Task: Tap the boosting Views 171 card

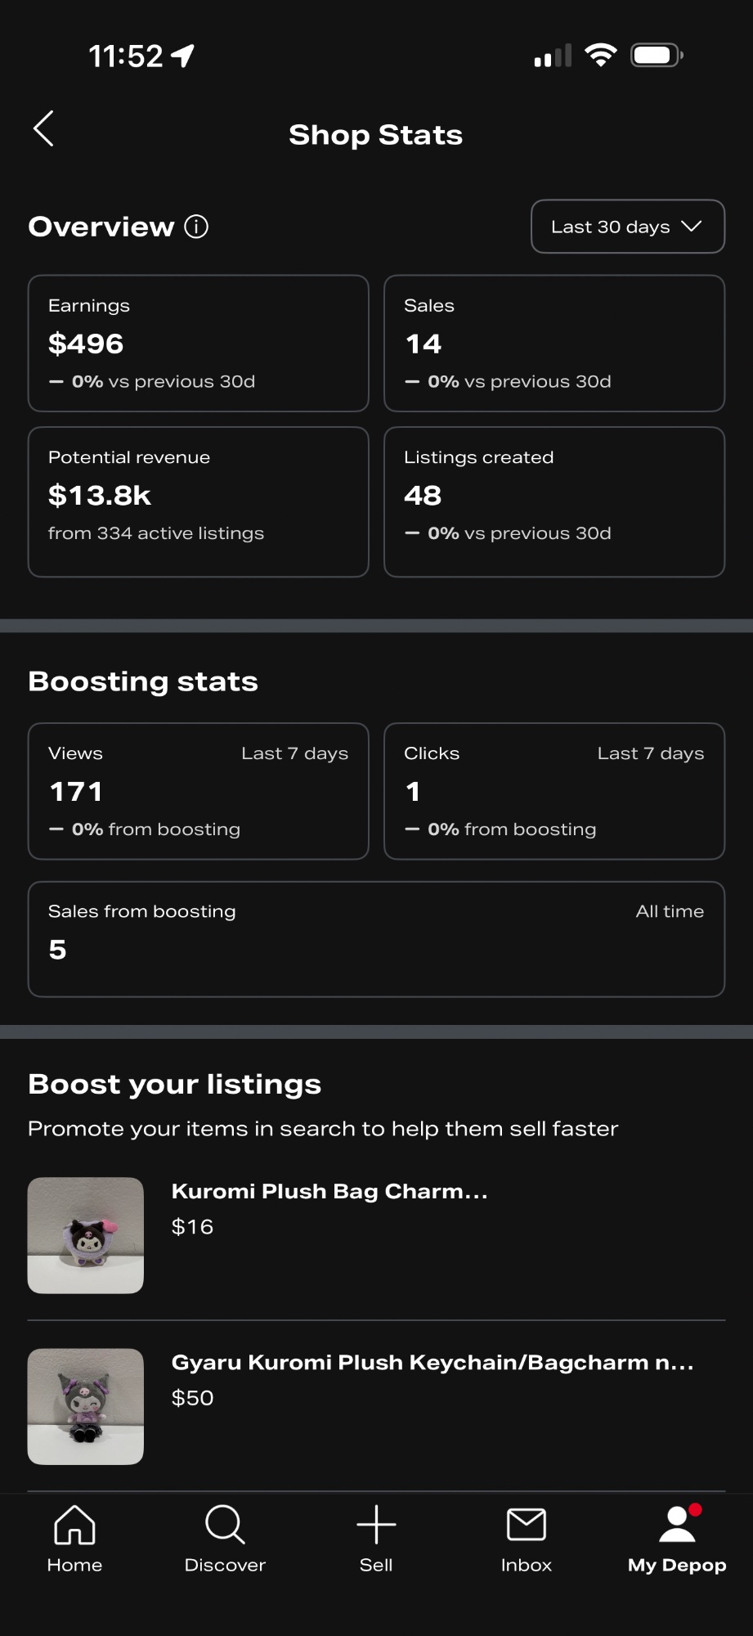Action: [199, 791]
